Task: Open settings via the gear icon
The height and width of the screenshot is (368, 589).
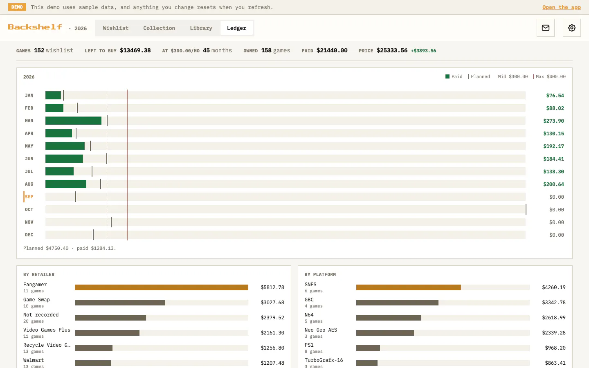Action: (572, 28)
